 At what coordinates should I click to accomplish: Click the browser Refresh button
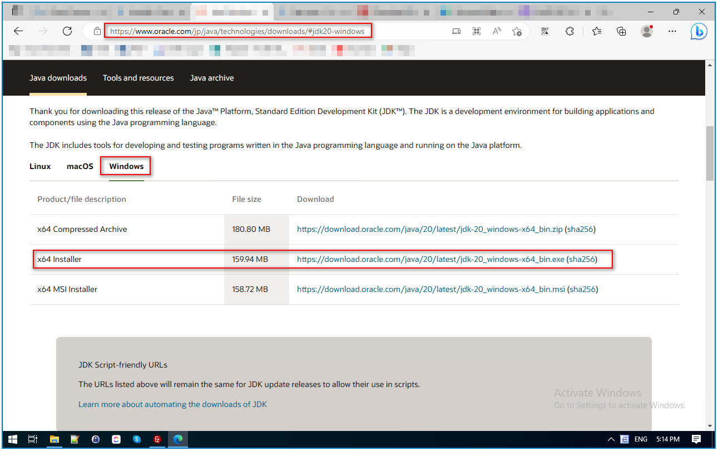[67, 31]
